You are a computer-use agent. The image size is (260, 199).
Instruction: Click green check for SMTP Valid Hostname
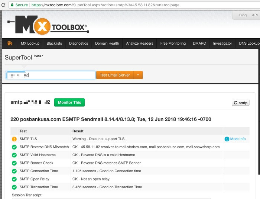pyautogui.click(x=14, y=155)
